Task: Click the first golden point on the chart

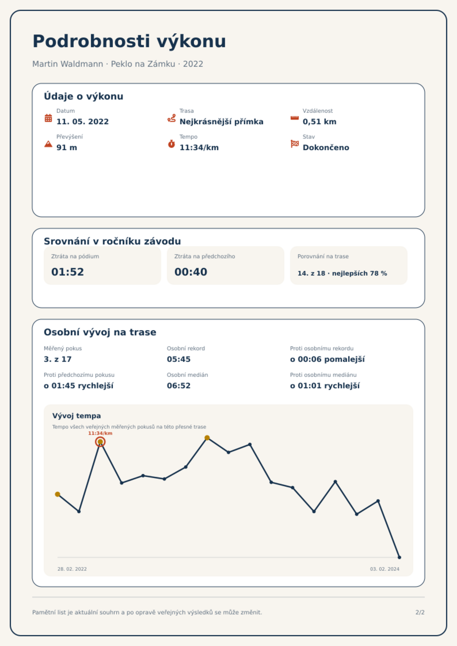Action: (58, 494)
